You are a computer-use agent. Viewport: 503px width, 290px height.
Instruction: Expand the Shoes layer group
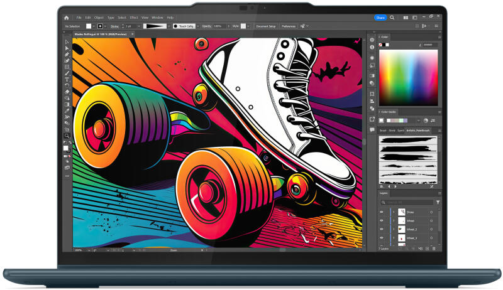point(394,212)
